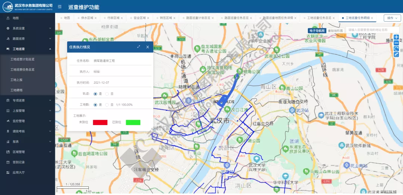Close the 供水区域 tab with its X
403x195 pixels.
point(96,18)
